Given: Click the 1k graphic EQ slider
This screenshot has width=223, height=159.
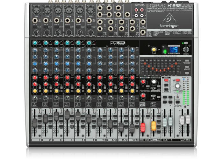Looking at the screenshot, I should point(161,70).
